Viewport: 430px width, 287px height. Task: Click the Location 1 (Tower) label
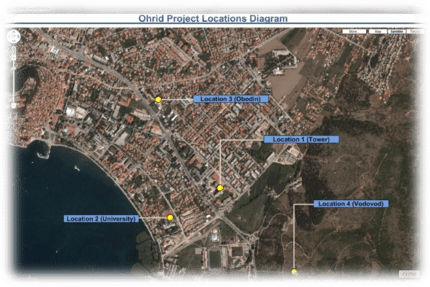pos(301,139)
